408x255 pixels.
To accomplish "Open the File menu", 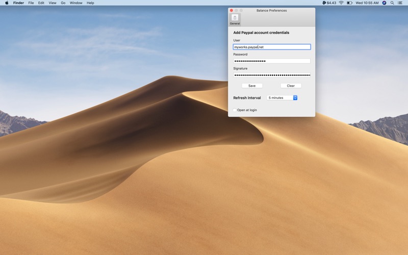I will click(31, 3).
